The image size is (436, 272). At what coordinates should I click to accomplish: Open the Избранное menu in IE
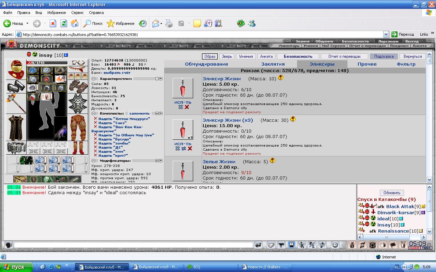[x=57, y=13]
